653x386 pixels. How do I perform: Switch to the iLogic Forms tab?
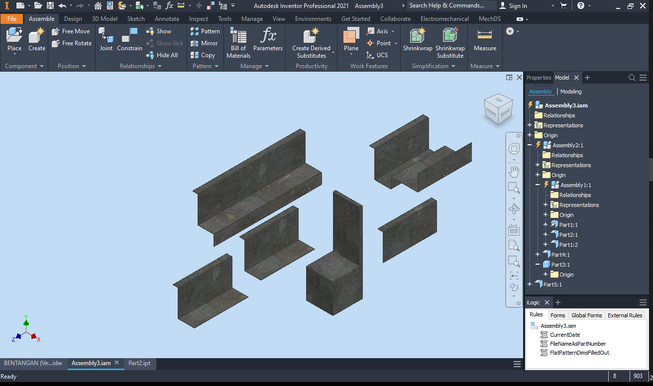557,315
